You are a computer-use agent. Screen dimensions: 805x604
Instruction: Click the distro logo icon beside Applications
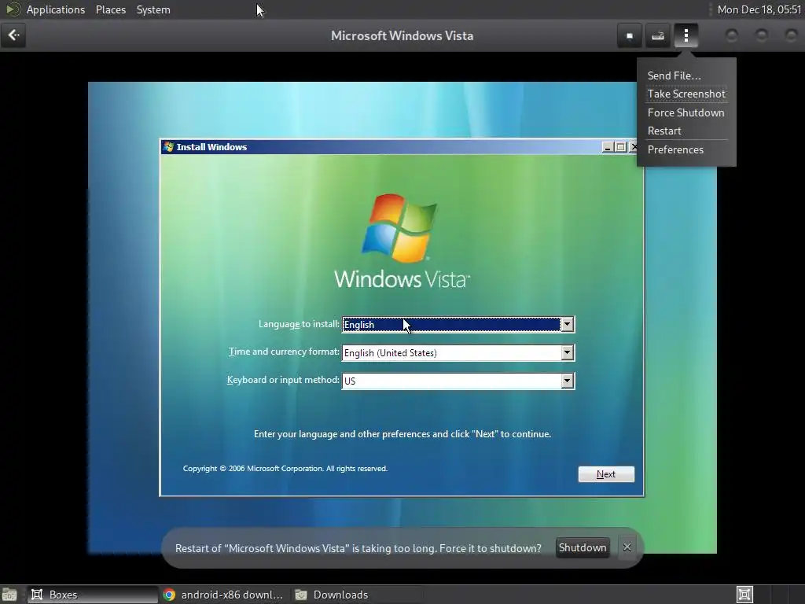click(13, 9)
